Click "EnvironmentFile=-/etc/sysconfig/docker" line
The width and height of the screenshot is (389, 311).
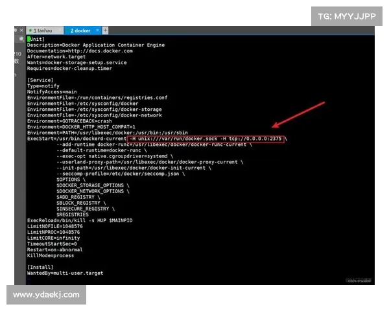coord(82,104)
